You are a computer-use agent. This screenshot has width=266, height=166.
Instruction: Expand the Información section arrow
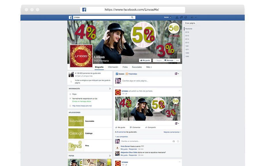click(x=110, y=89)
